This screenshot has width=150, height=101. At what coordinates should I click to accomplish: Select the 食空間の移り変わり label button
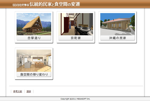34,75
